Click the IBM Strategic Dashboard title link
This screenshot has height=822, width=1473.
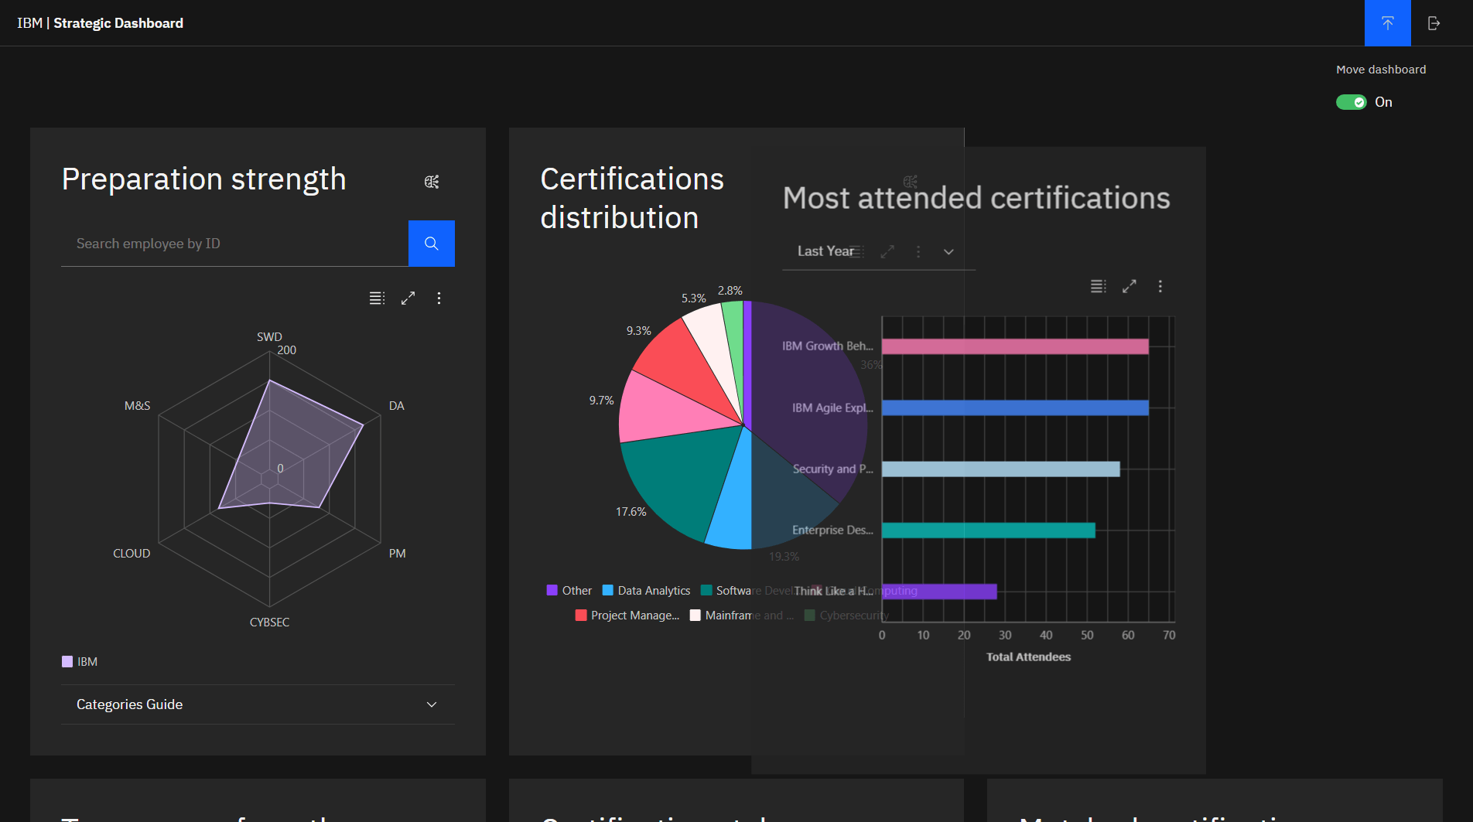[x=101, y=23]
